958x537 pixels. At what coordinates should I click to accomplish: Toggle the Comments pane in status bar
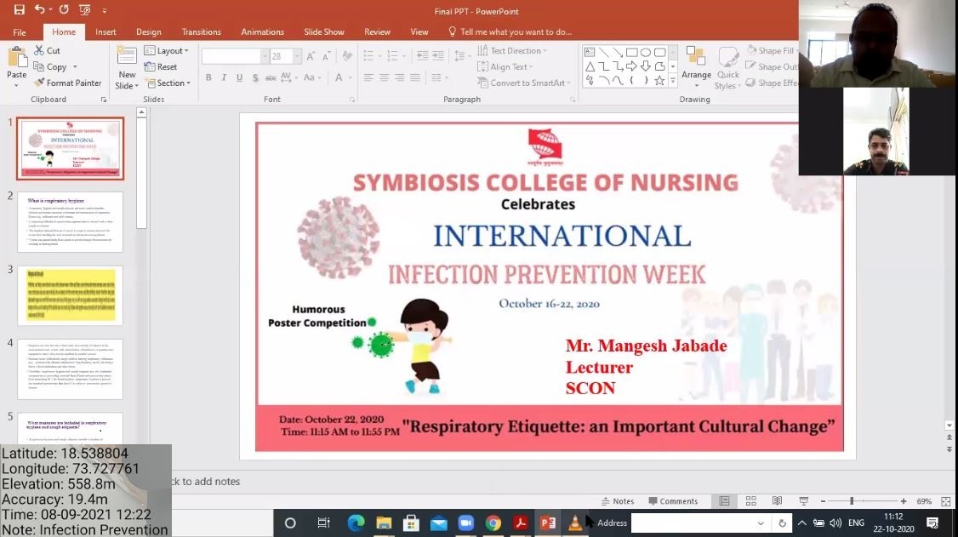point(672,501)
